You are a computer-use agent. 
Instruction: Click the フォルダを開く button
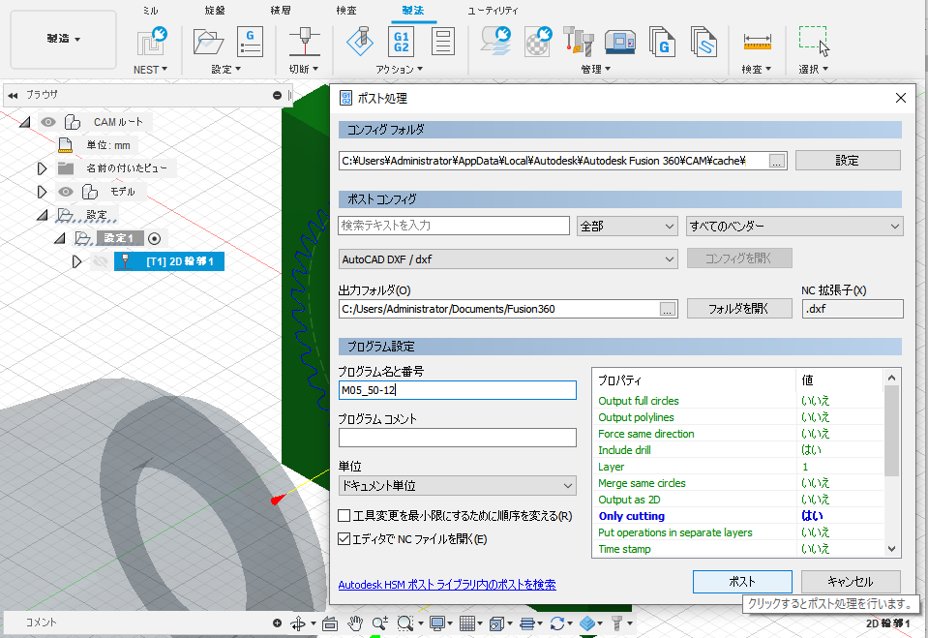[x=739, y=308]
